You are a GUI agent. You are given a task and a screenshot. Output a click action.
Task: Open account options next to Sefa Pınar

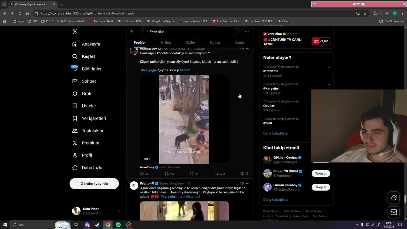pyautogui.click(x=120, y=211)
